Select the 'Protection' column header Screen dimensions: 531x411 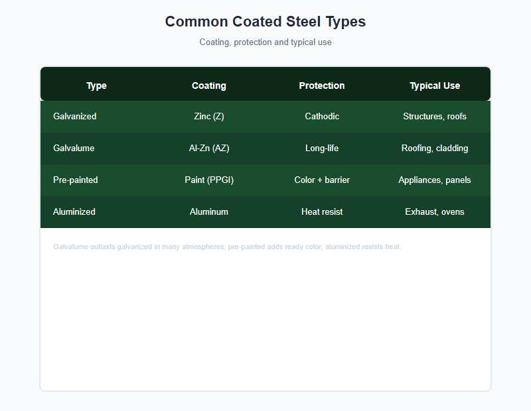click(322, 86)
